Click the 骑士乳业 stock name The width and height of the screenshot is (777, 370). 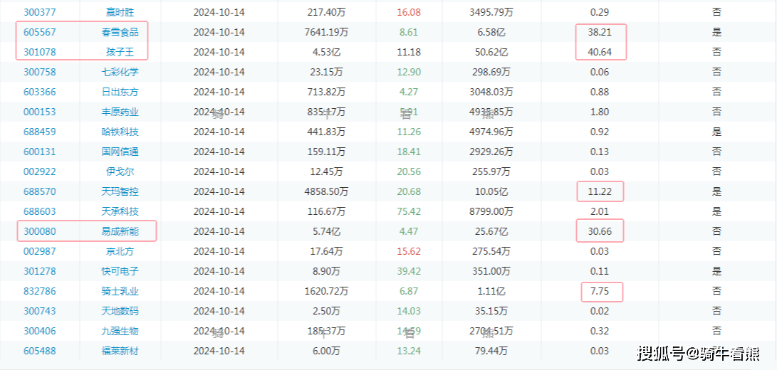[x=120, y=291]
